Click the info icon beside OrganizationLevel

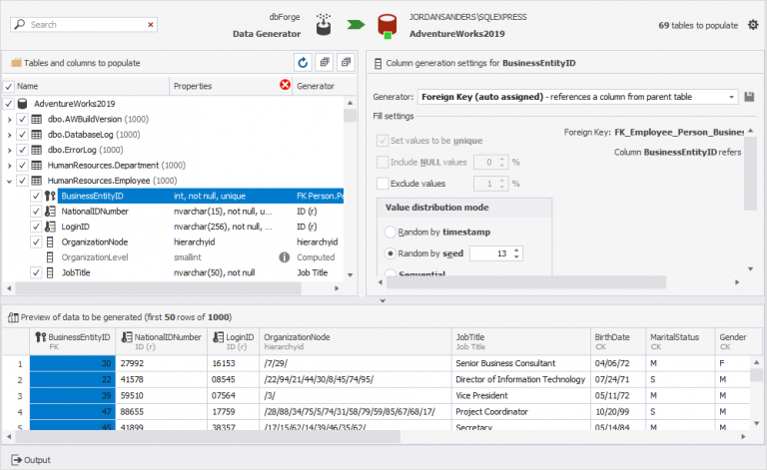coord(285,257)
